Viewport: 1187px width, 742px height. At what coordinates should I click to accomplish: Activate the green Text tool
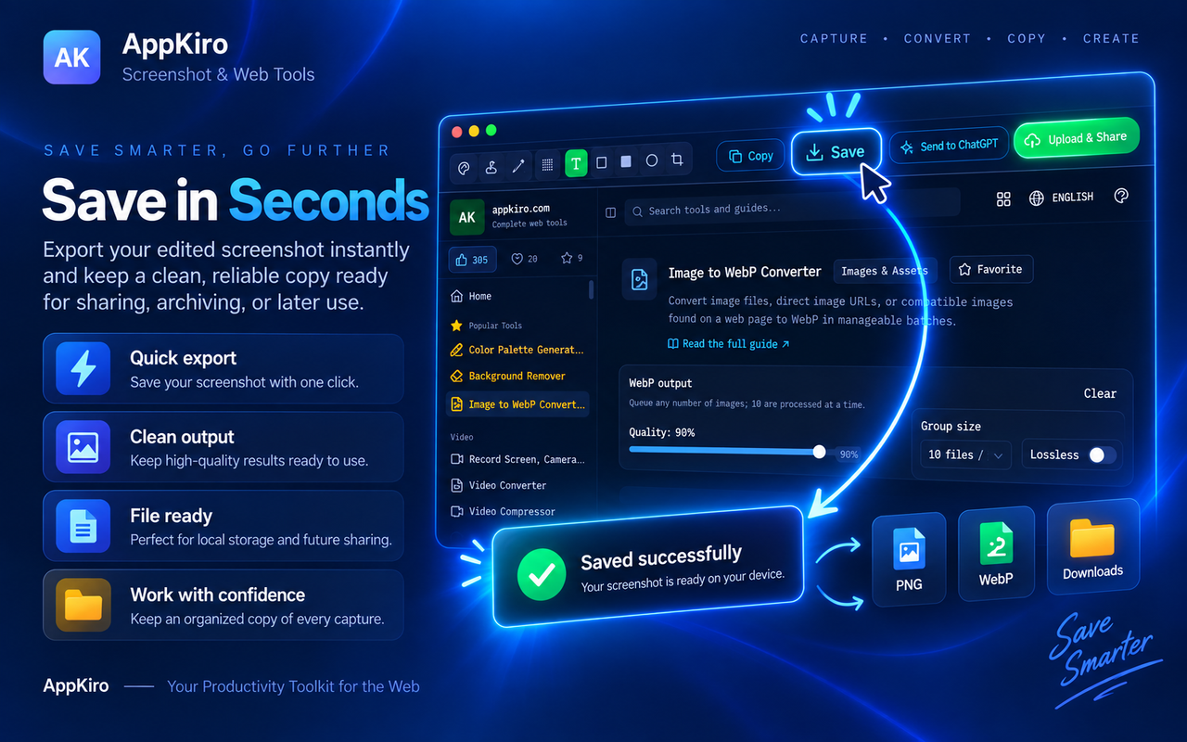(x=576, y=164)
